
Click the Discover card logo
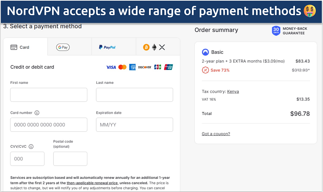tap(145, 67)
